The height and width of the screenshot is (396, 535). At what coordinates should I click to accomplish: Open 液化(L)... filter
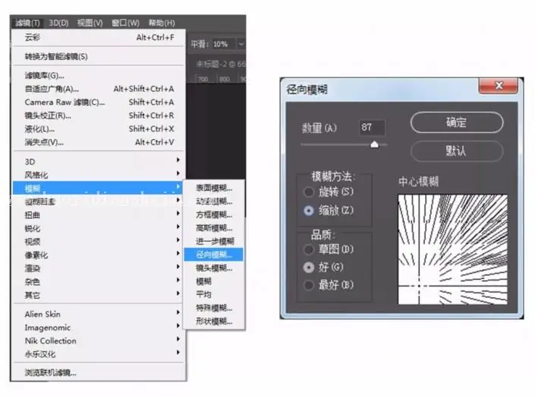(x=99, y=128)
